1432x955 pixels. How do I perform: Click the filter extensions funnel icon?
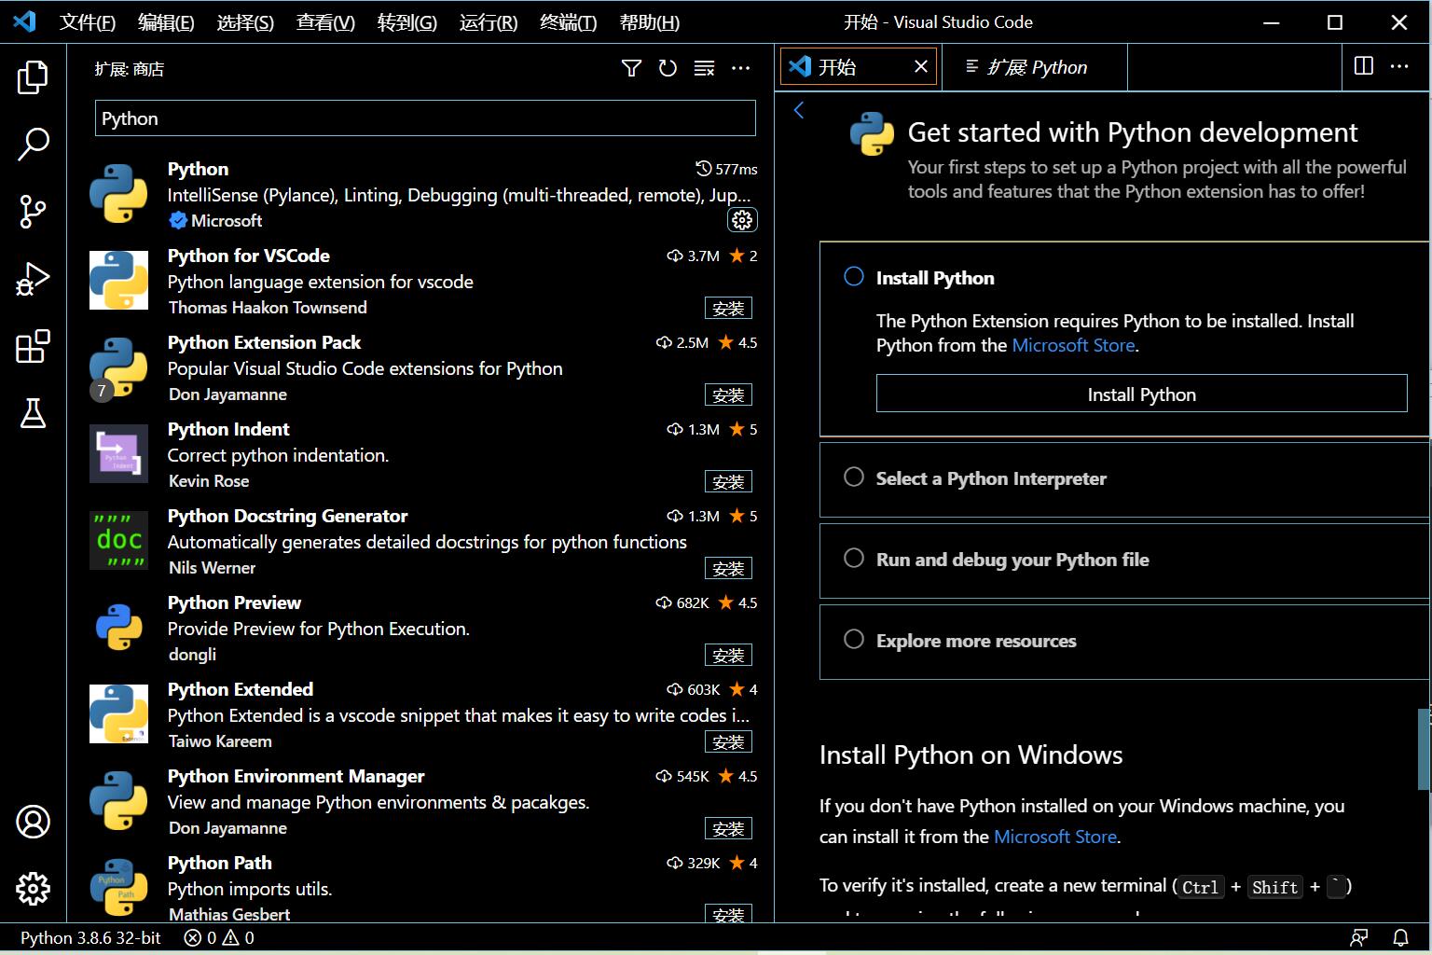coord(631,68)
